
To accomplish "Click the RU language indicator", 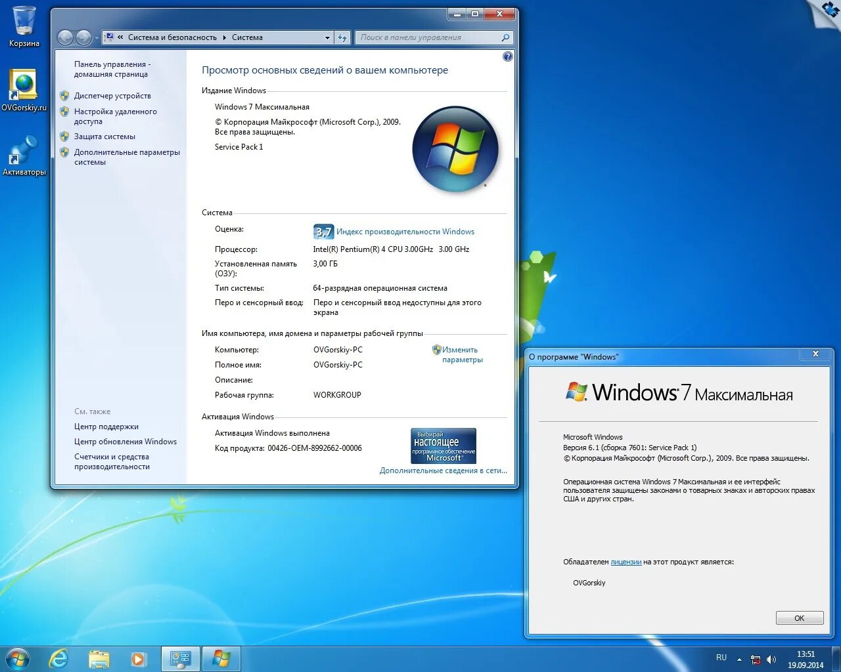I will [721, 658].
